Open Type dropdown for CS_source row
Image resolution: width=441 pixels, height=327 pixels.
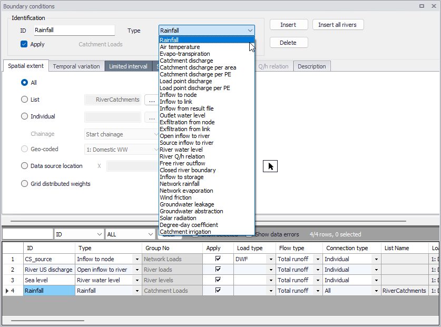pyautogui.click(x=137, y=259)
